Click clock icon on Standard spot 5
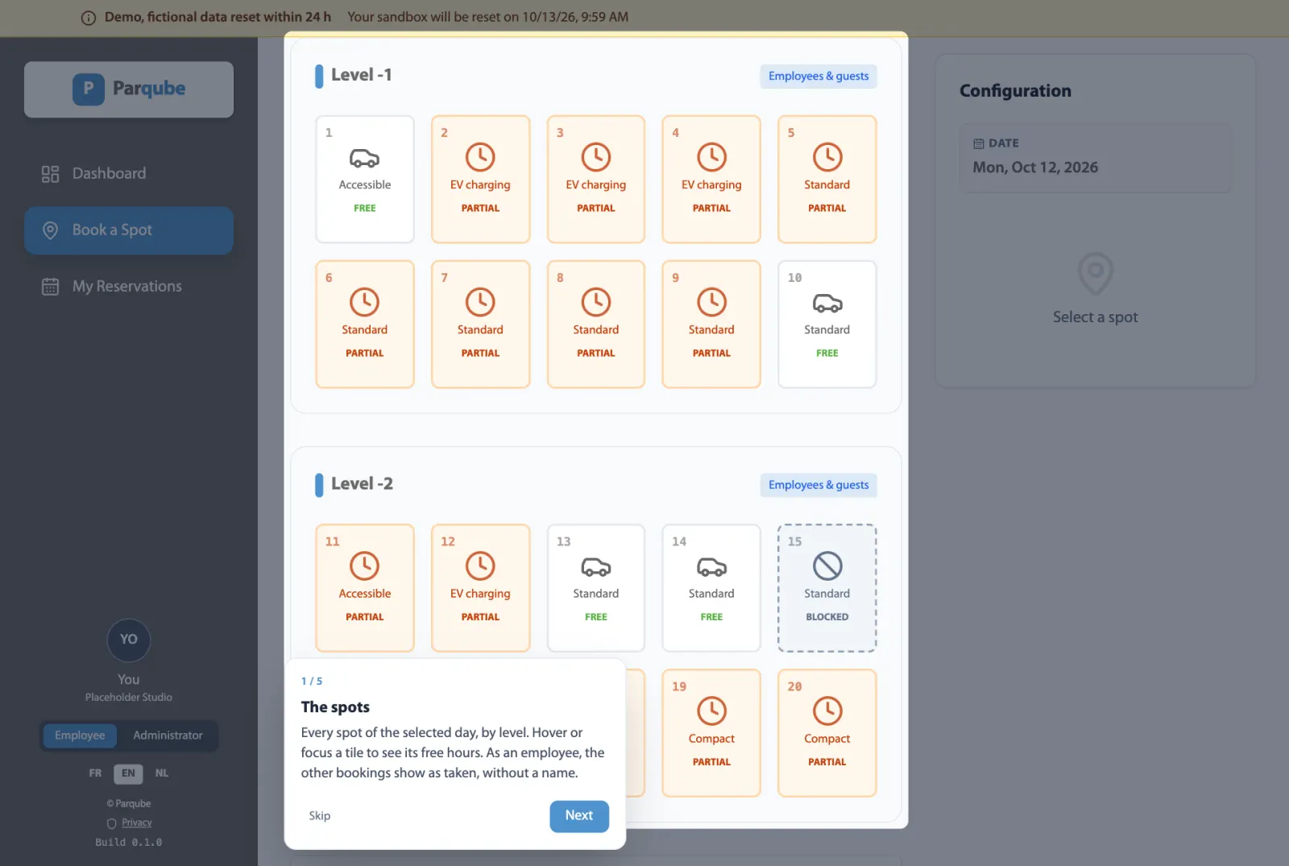The height and width of the screenshot is (866, 1289). pyautogui.click(x=827, y=157)
